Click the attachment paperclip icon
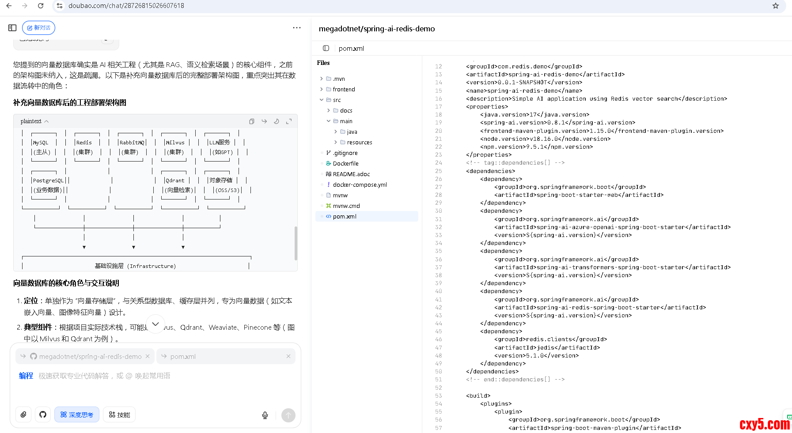This screenshot has height=433, width=792. point(23,414)
